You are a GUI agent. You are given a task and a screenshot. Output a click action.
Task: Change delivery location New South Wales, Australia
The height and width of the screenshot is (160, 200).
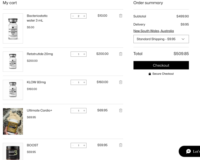click(153, 31)
